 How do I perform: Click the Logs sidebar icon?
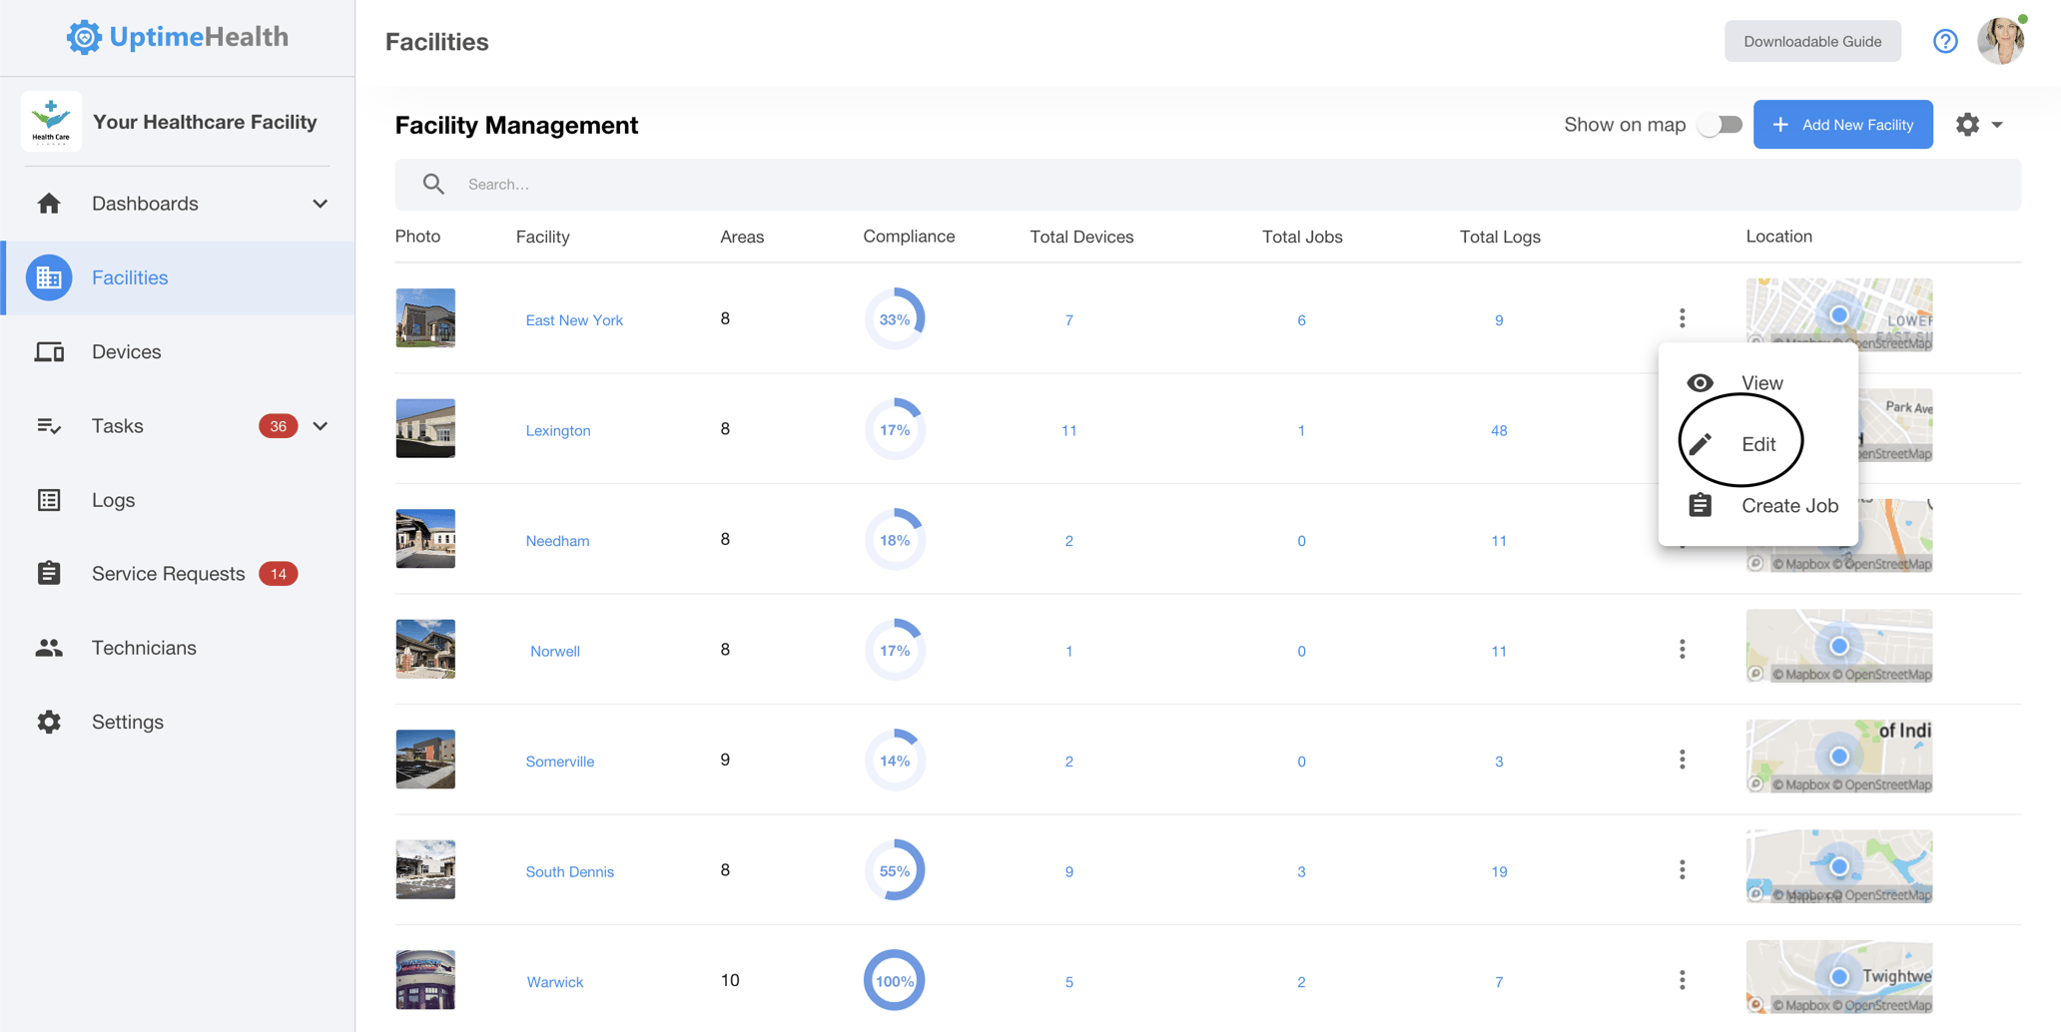[49, 500]
